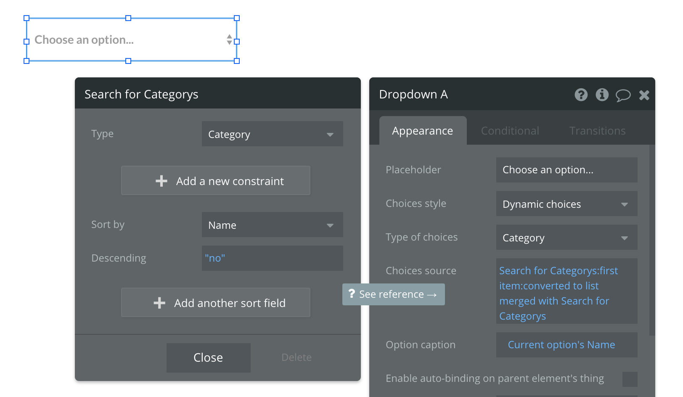683x397 pixels.
Task: Open the comment bubble icon
Action: point(623,95)
